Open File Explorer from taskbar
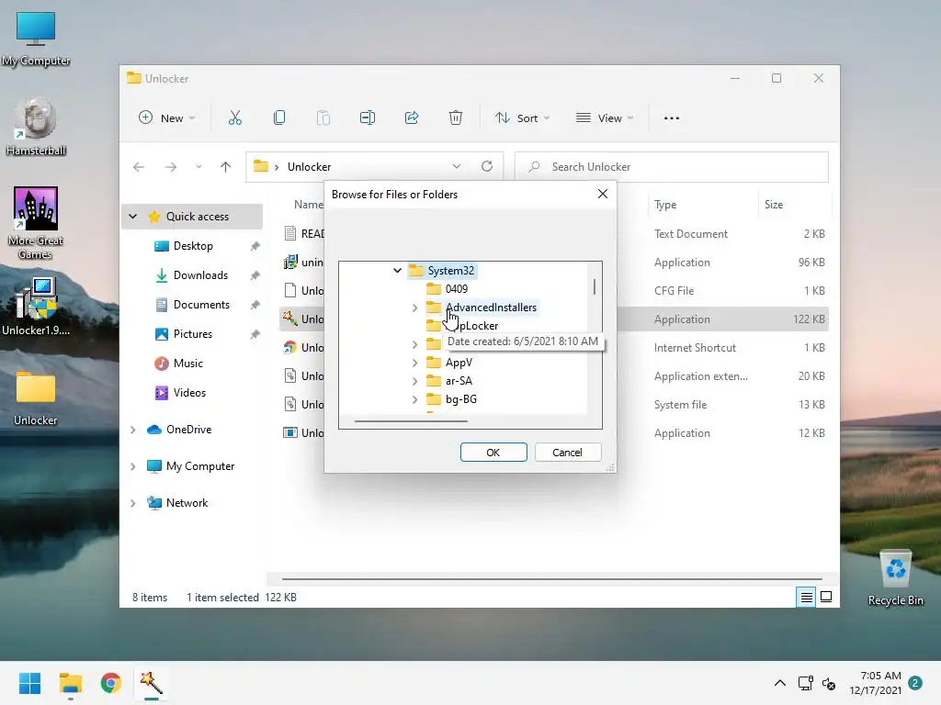Image resolution: width=941 pixels, height=705 pixels. [x=70, y=683]
